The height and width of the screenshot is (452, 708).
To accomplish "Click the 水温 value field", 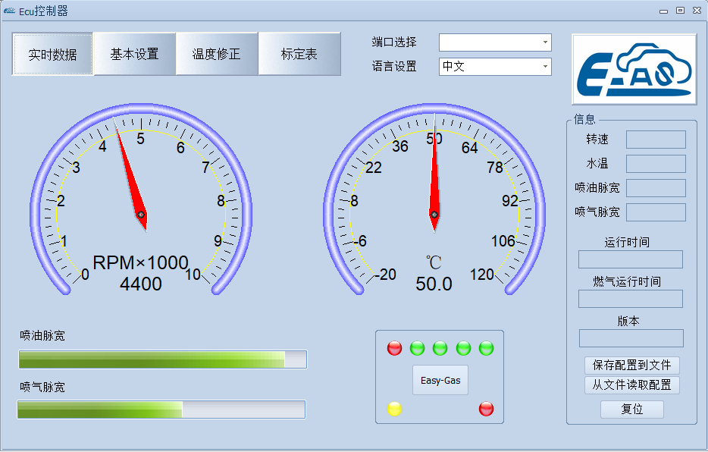I will [656, 164].
